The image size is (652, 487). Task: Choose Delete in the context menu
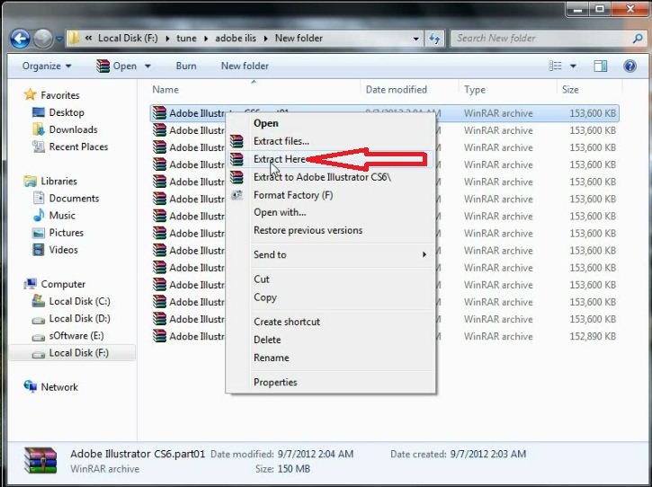[x=267, y=340]
